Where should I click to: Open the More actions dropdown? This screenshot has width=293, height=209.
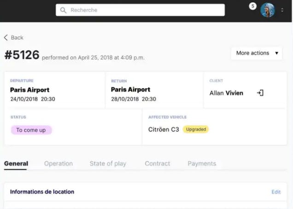click(x=257, y=53)
